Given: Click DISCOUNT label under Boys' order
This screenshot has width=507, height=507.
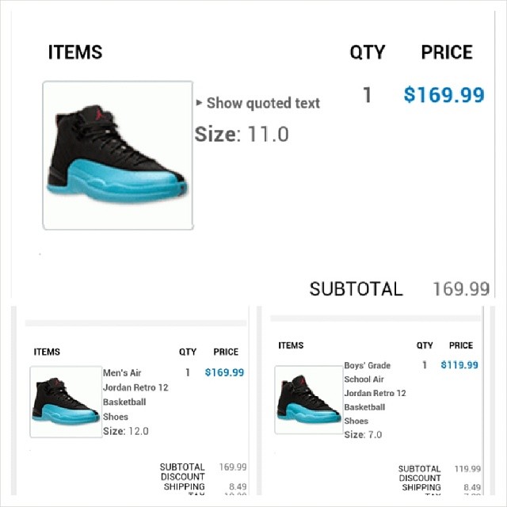Looking at the screenshot, I should click(420, 478).
